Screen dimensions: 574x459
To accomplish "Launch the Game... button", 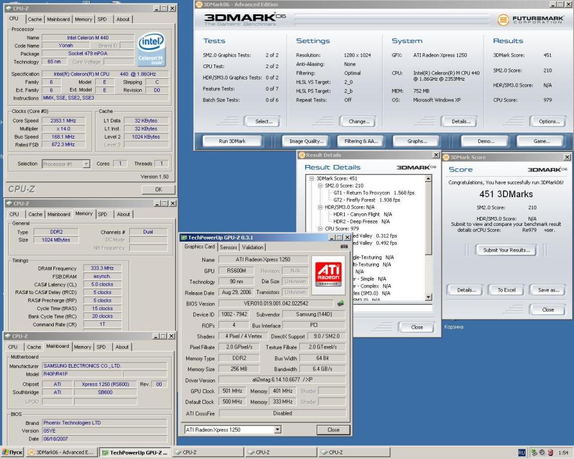I will 542,141.
